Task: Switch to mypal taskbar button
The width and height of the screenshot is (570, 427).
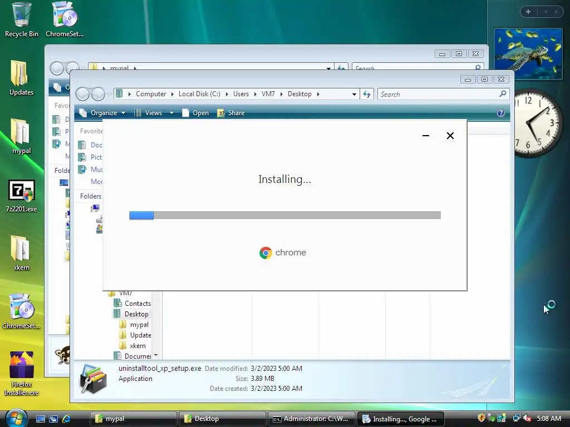Action: coord(133,419)
